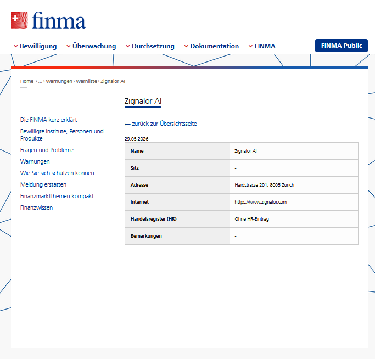Image resolution: width=375 pixels, height=359 pixels.
Task: Click the Zignalor AI name value
Action: [x=245, y=151]
